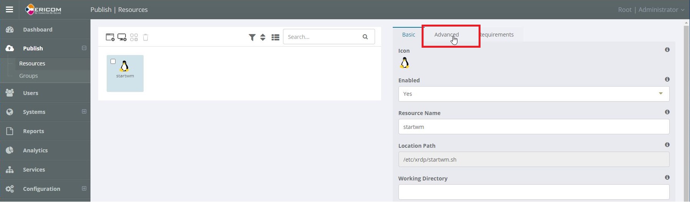Viewport: 690px width, 202px height.
Task: Open the filter funnel icon
Action: (252, 37)
